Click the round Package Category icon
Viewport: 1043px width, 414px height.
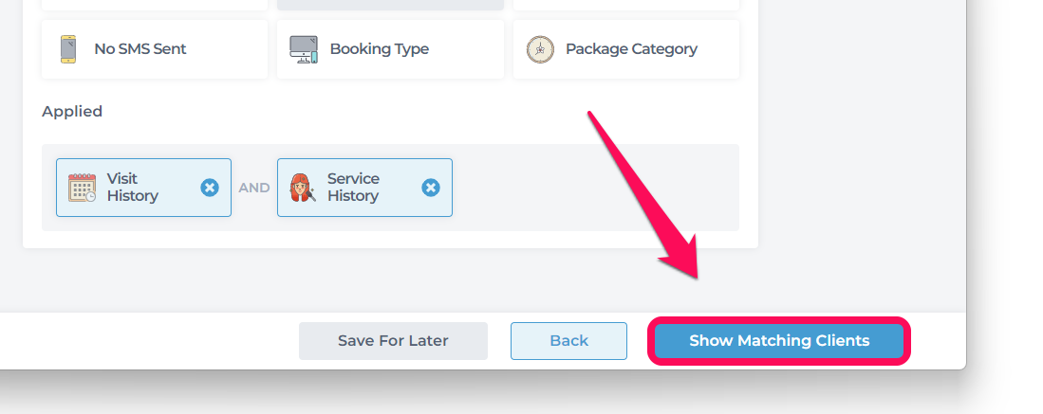tap(540, 49)
